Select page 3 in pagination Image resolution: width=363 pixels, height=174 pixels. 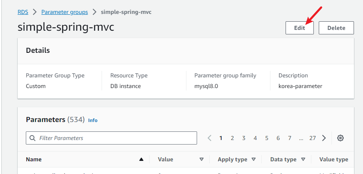[244, 138]
